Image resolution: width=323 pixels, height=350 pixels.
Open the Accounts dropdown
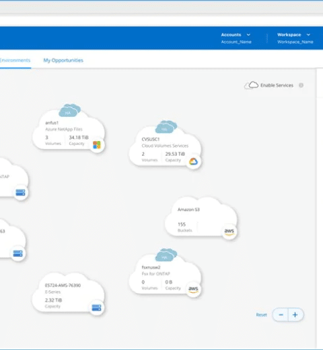(x=236, y=35)
